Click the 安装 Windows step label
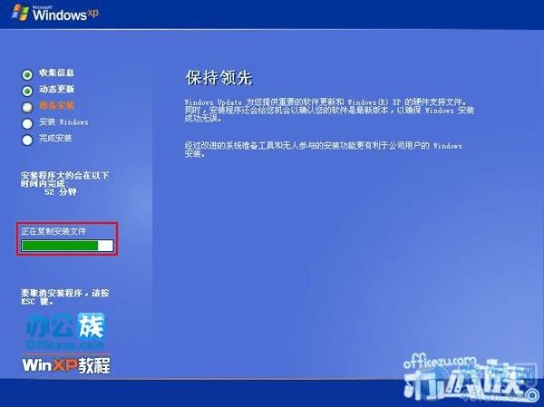 click(63, 121)
